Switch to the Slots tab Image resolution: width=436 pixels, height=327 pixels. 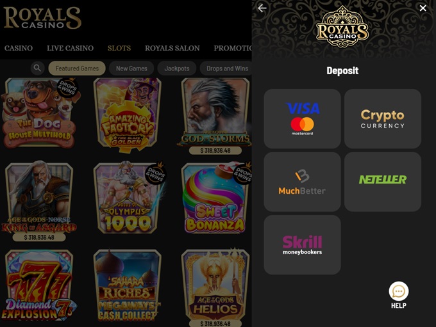(x=119, y=48)
